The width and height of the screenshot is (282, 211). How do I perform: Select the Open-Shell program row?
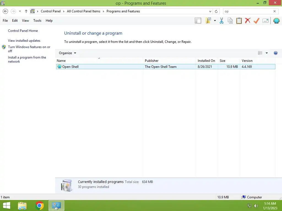166,67
